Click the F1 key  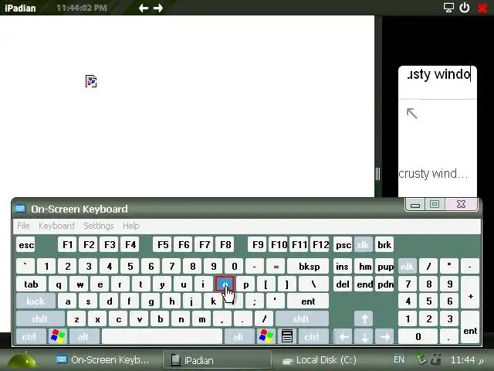(67, 245)
